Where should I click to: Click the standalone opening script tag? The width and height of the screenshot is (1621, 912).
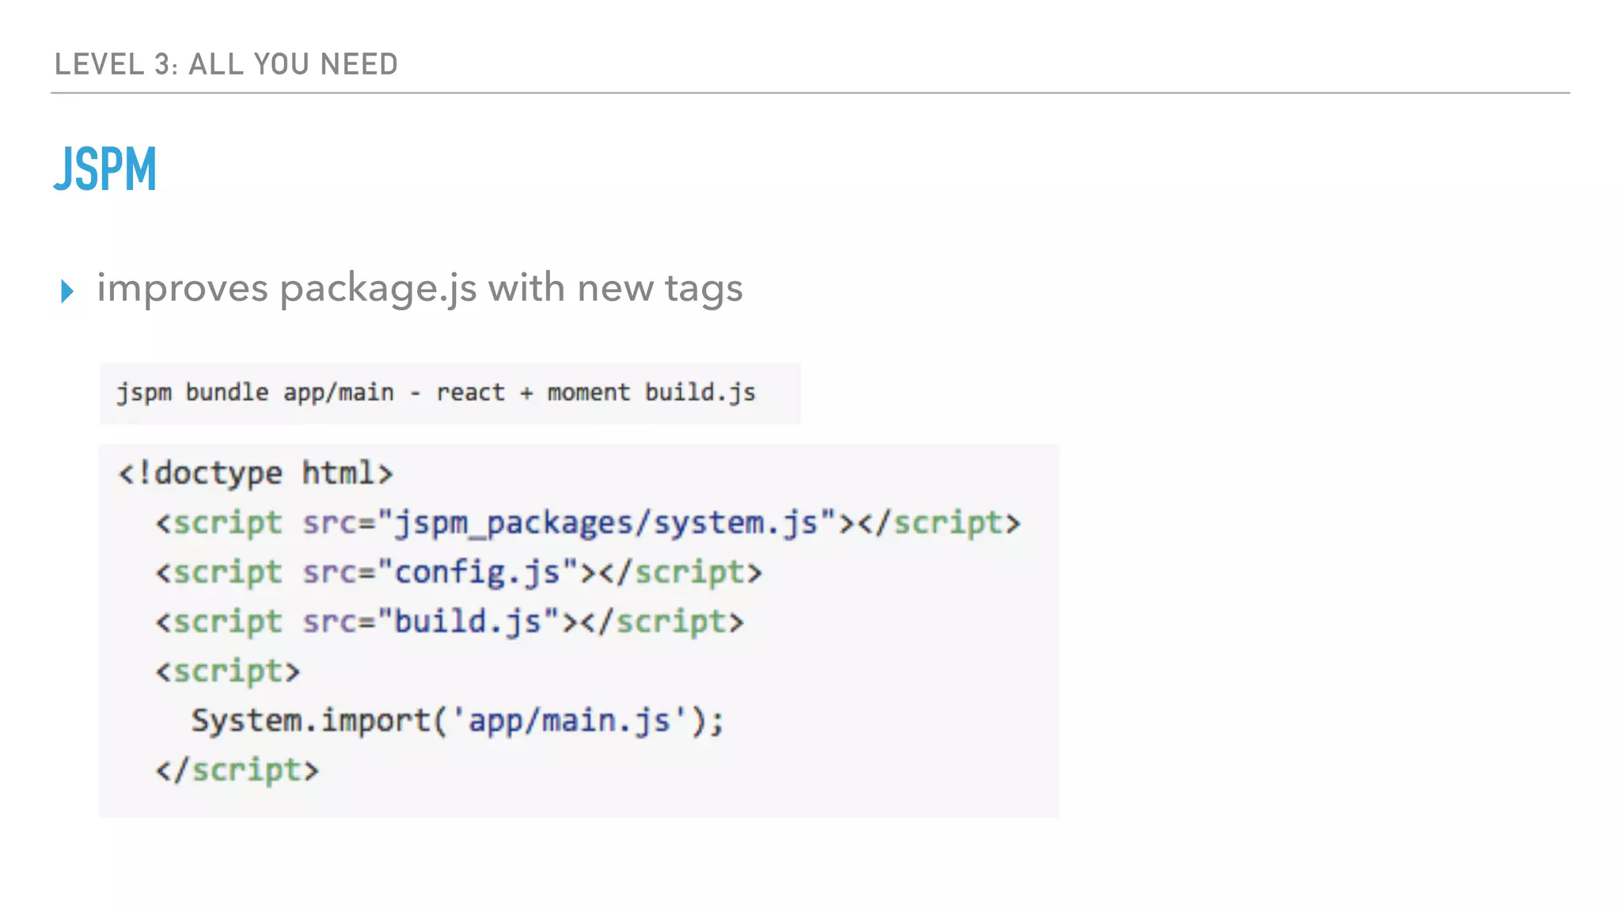(x=228, y=671)
